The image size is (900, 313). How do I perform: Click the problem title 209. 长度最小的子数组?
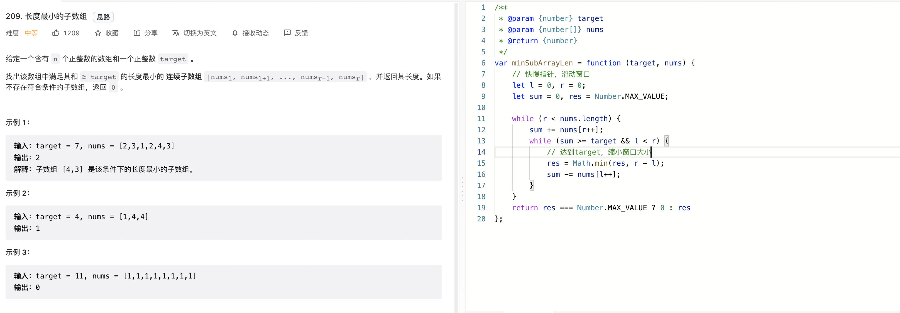coord(47,16)
